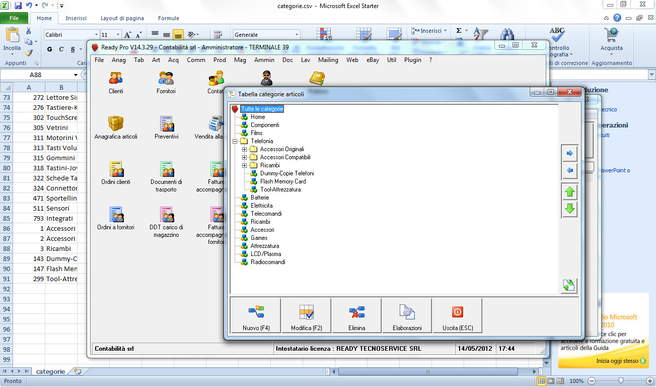The image size is (656, 387).
Task: Open the Anag menu in Ready Pro
Action: pyautogui.click(x=119, y=60)
